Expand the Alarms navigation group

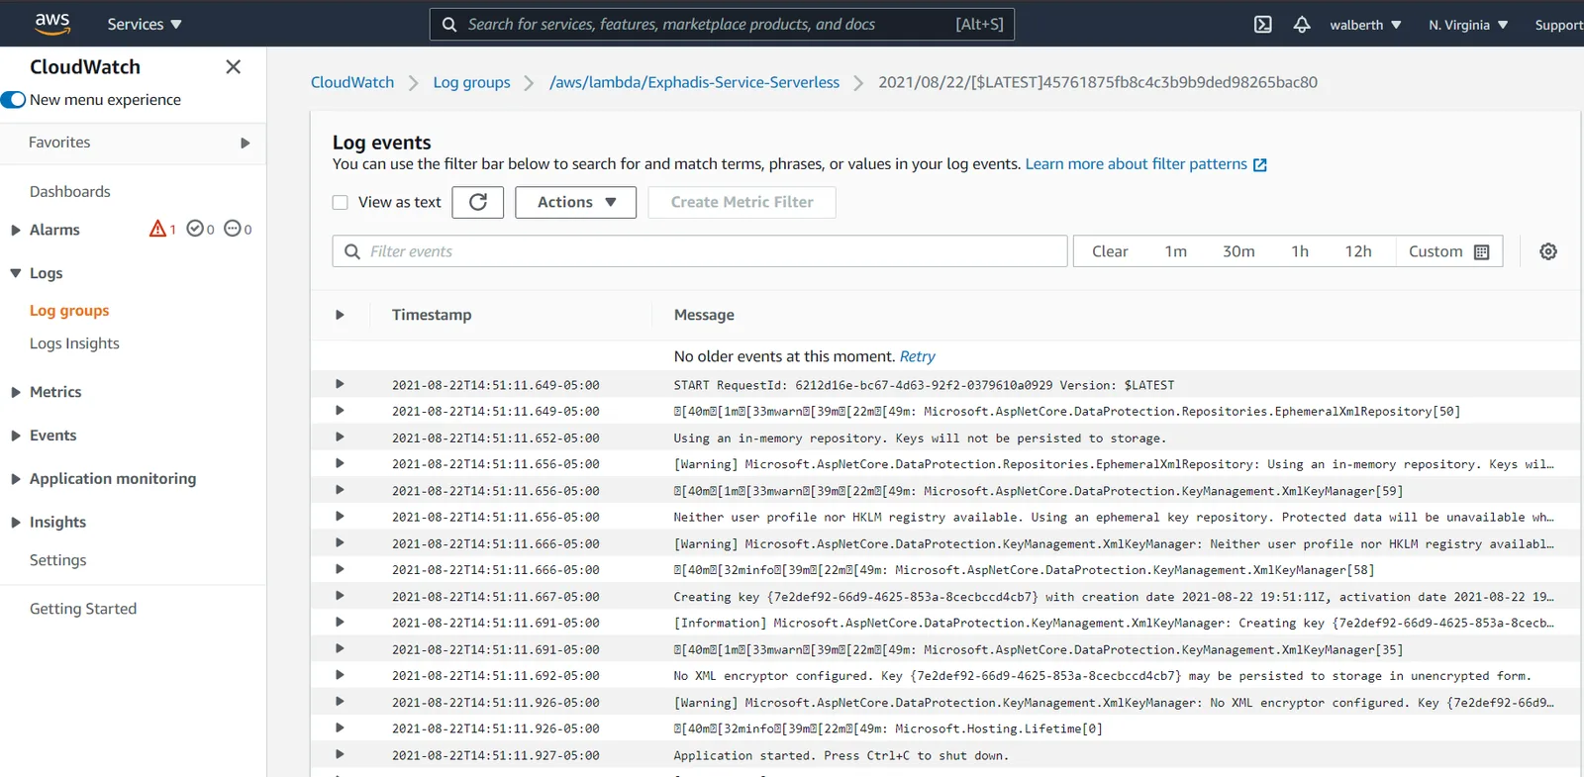pos(16,230)
